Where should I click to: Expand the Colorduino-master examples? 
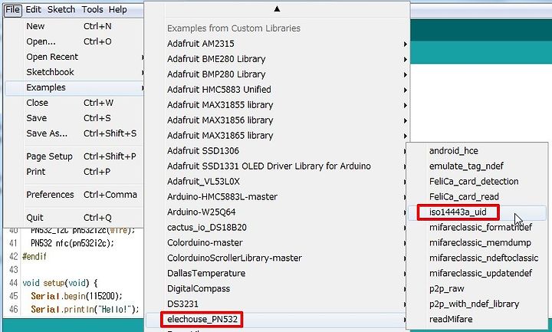(x=276, y=243)
